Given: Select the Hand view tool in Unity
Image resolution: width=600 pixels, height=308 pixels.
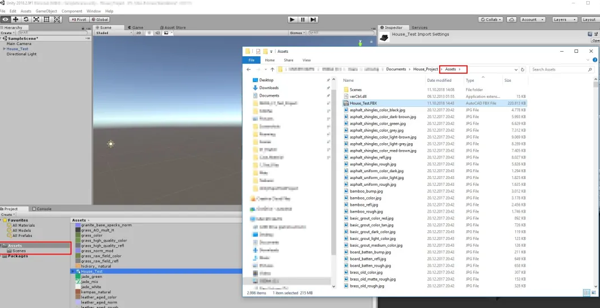Looking at the screenshot, I should (x=5, y=19).
